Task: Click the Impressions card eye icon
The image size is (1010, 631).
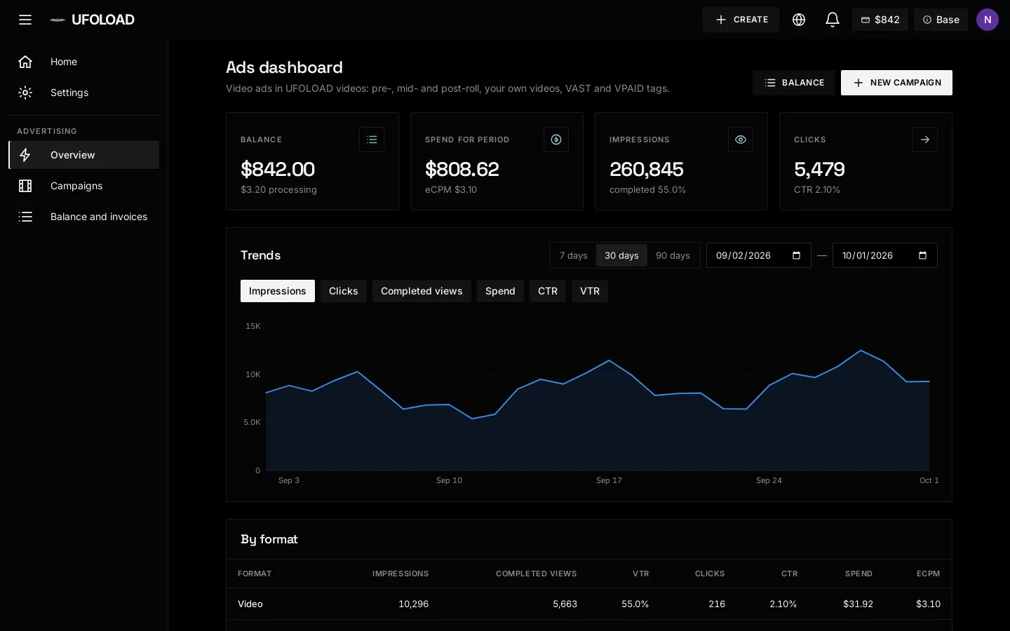Action: [x=741, y=140]
